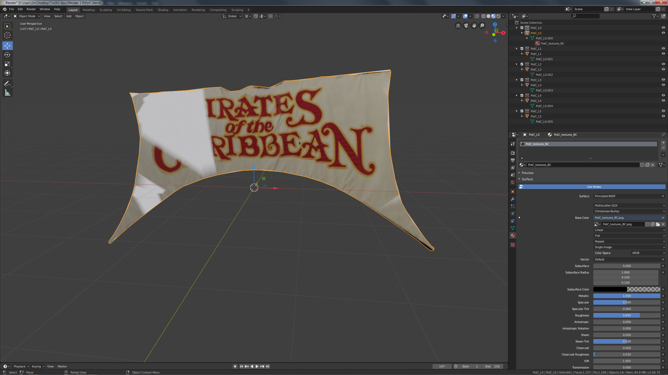Play the animation forward
This screenshot has width=668, height=375.
(257, 366)
